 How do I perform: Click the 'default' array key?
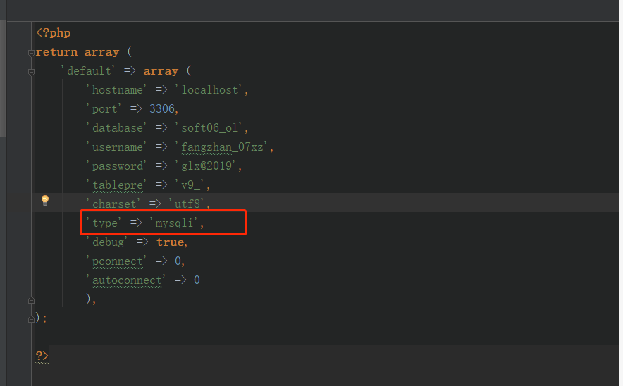pos(88,70)
